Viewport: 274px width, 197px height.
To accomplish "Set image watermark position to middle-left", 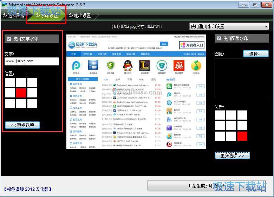I will (220, 126).
